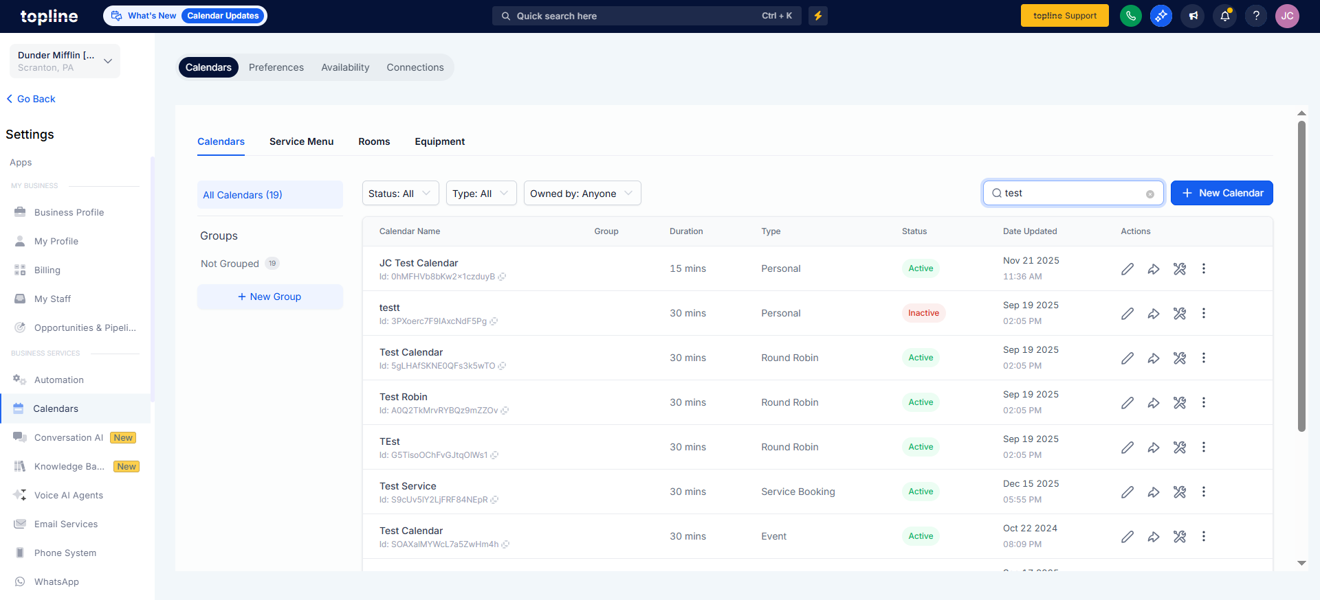Open the Type: All filter dropdown
The height and width of the screenshot is (600, 1320).
point(481,194)
